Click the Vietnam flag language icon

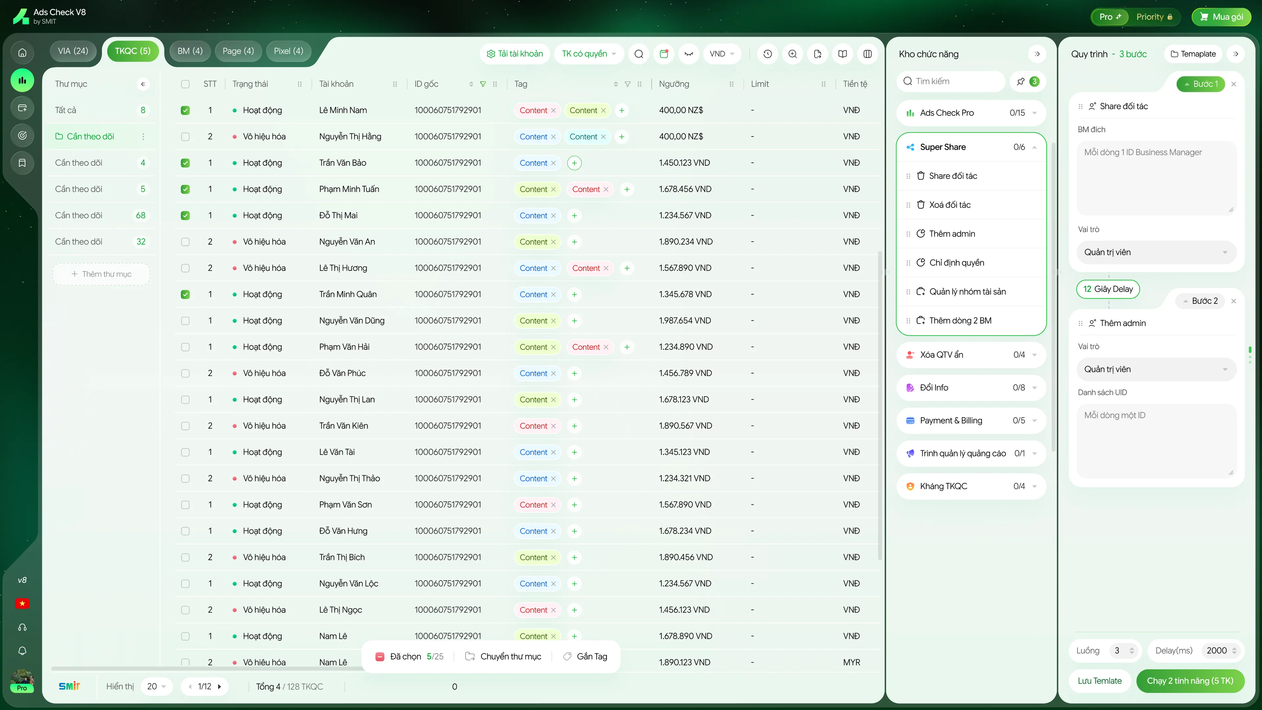coord(22,604)
